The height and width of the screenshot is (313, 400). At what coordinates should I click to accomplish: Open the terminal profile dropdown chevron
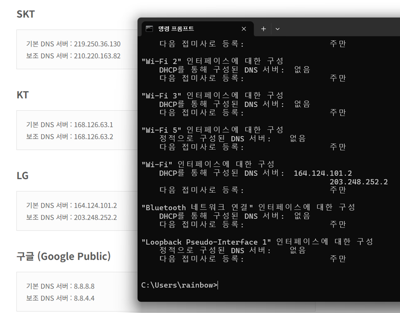click(x=277, y=29)
